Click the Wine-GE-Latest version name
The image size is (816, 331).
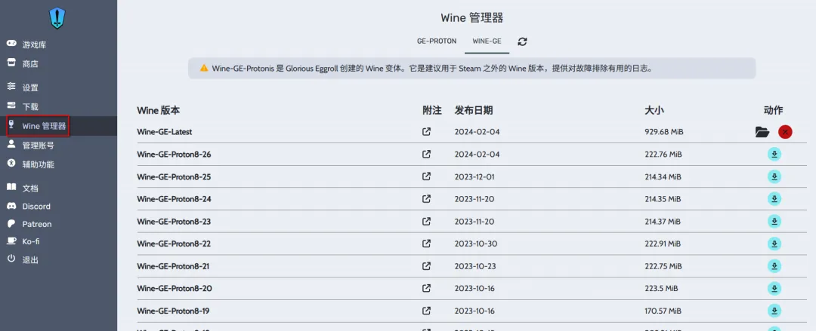pyautogui.click(x=165, y=132)
